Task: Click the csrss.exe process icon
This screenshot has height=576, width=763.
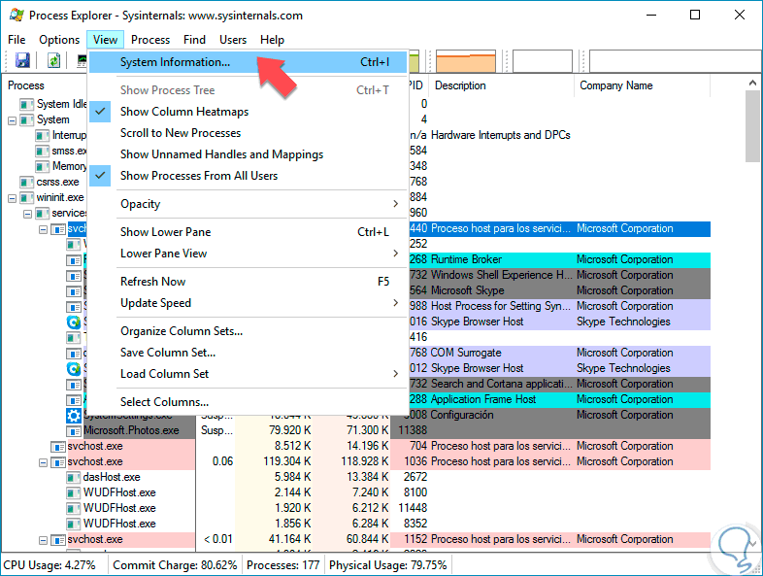Action: [x=27, y=182]
